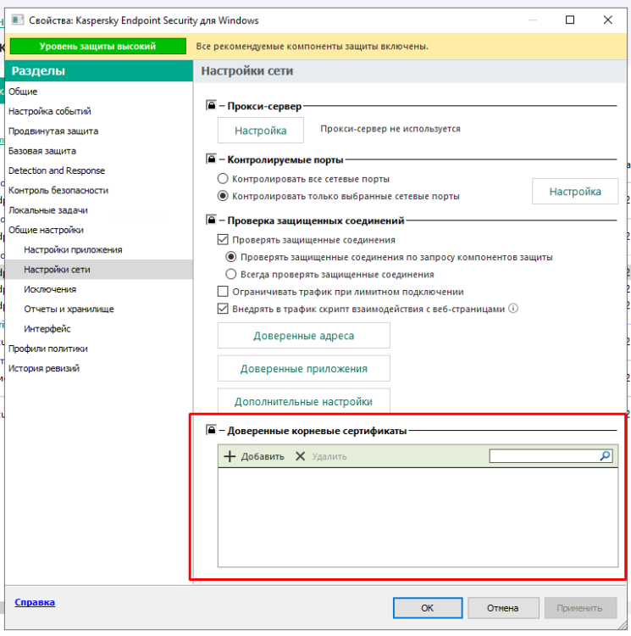Click the magnifier search icon in certificates list

[605, 456]
